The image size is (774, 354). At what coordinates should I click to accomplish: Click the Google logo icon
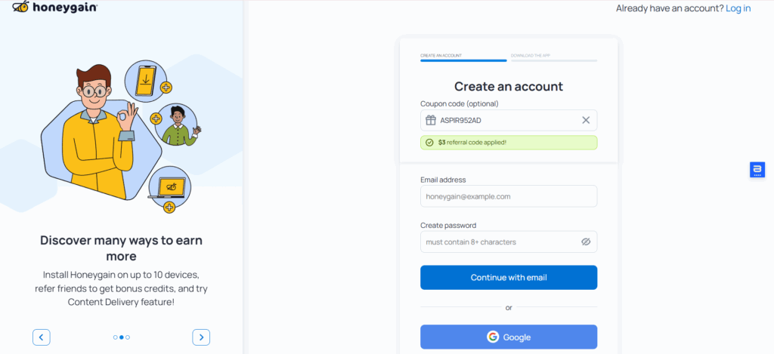click(x=493, y=337)
